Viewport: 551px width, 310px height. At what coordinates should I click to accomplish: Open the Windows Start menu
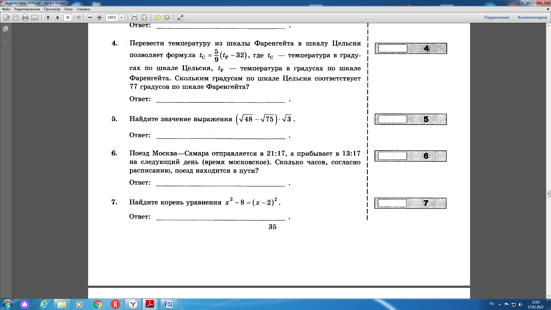pos(8,304)
